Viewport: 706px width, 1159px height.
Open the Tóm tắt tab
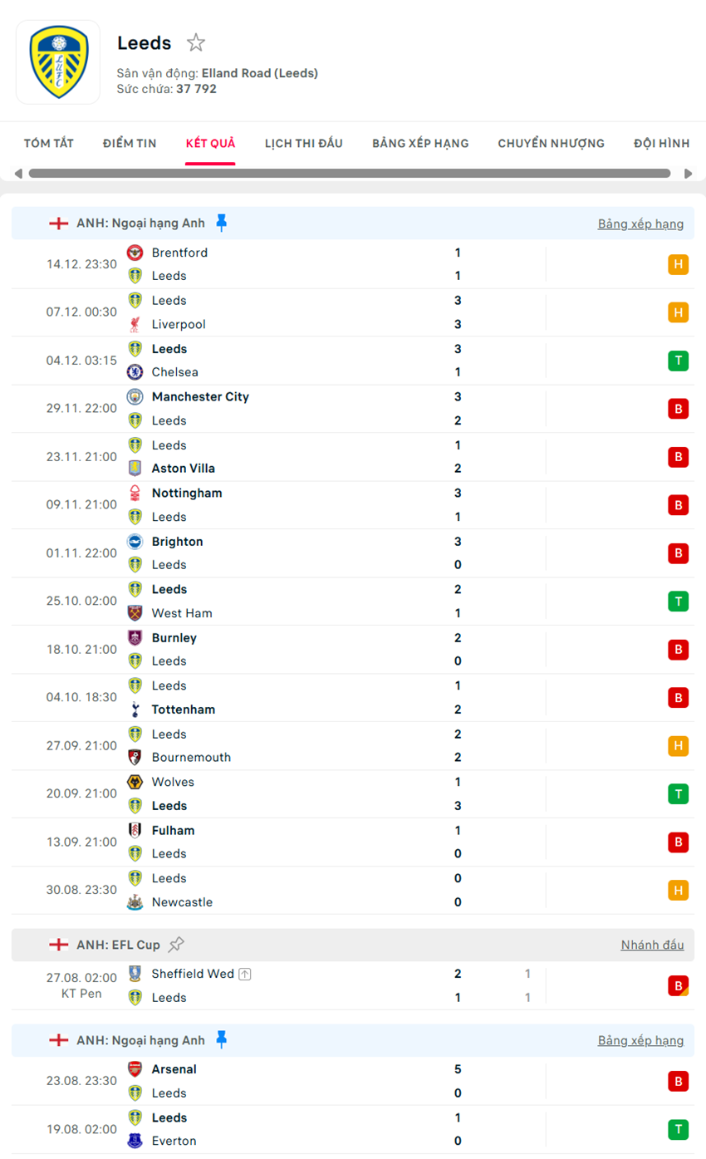click(x=49, y=143)
